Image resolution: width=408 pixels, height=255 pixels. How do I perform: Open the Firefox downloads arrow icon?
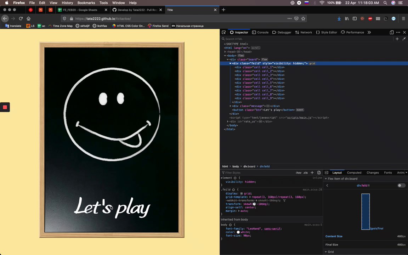tap(339, 18)
